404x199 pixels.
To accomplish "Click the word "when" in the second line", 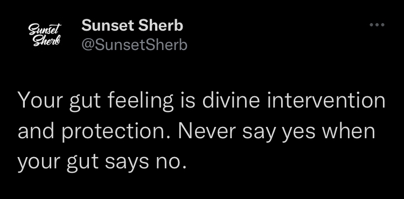I will [x=349, y=131].
